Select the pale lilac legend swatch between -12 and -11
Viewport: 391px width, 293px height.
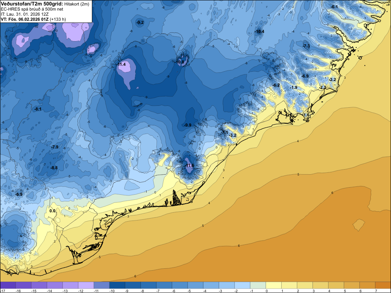[x=86, y=285]
